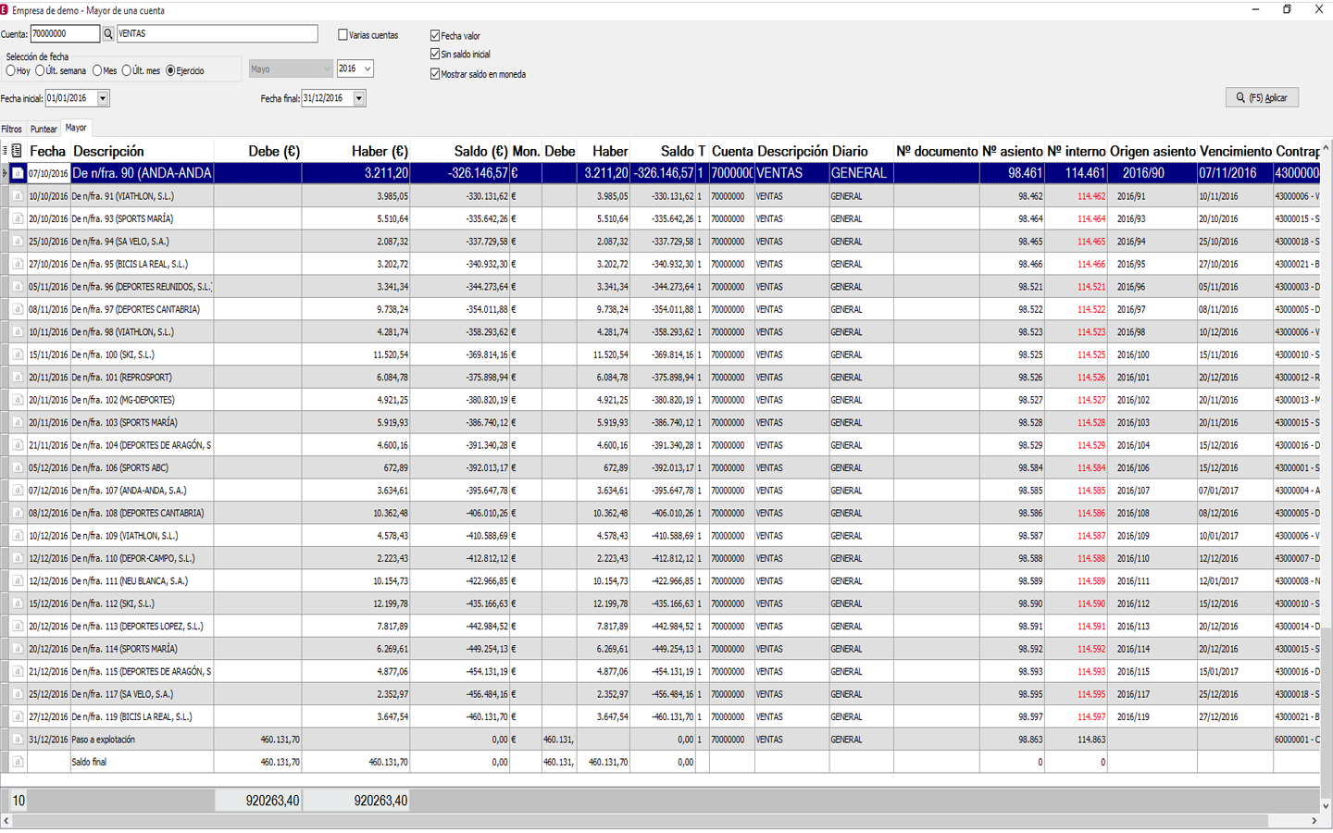This screenshot has width=1333, height=833.
Task: Switch to the Filtros tab
Action: pos(11,130)
